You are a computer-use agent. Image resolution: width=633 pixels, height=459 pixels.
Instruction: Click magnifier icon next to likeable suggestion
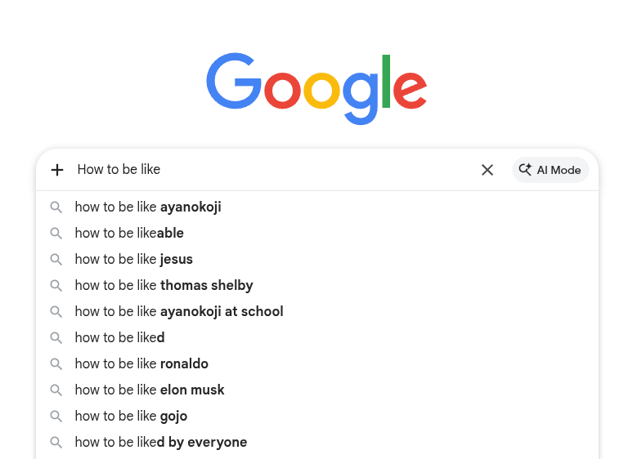coord(56,234)
